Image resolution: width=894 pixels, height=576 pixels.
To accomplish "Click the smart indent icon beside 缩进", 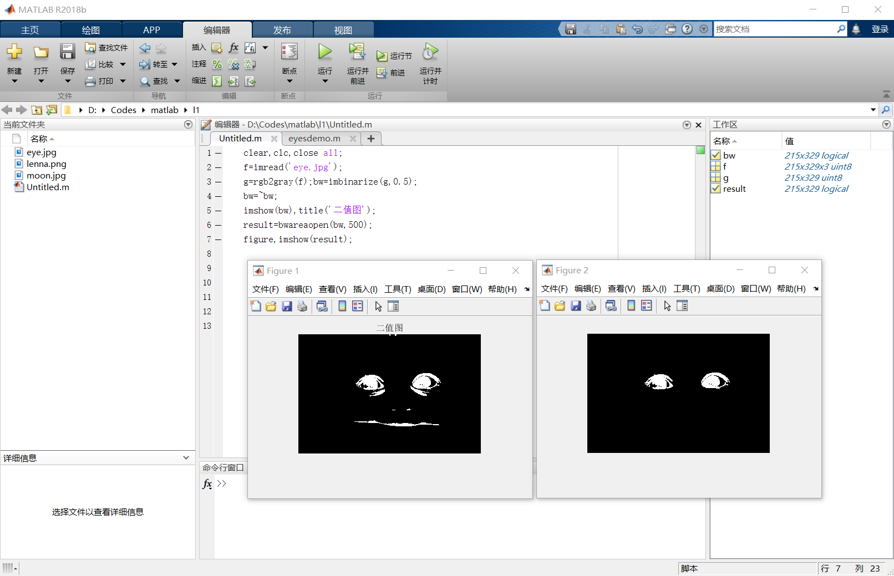I will pyautogui.click(x=217, y=81).
